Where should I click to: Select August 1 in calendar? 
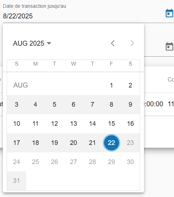pos(112,85)
